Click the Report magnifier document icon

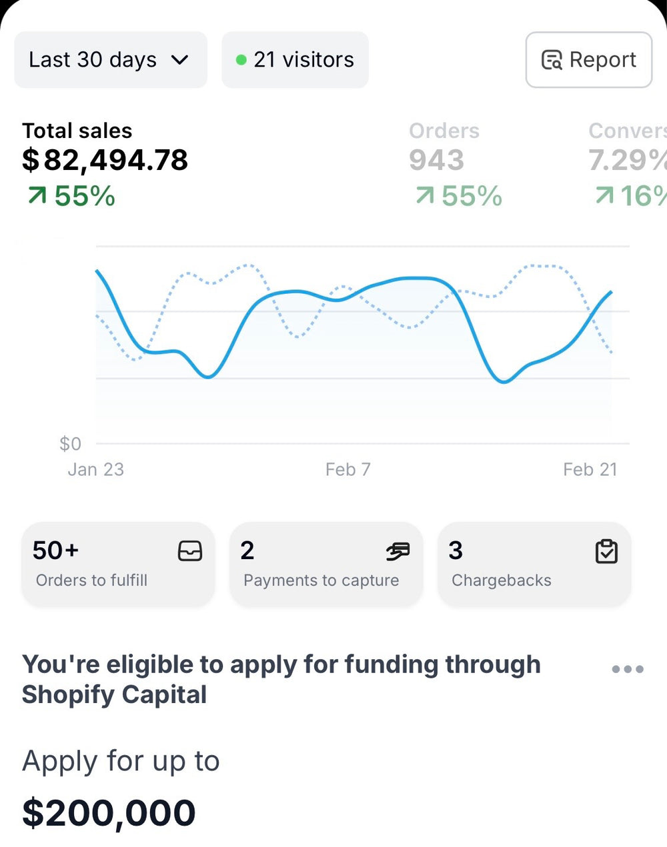(x=552, y=60)
